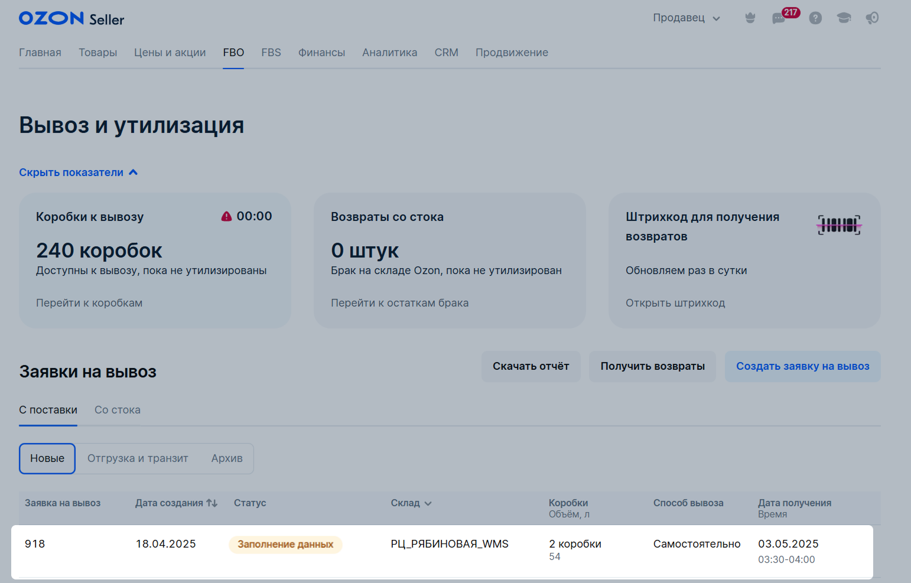Click the Статус column header
Screen dimensions: 911x583
click(250, 503)
